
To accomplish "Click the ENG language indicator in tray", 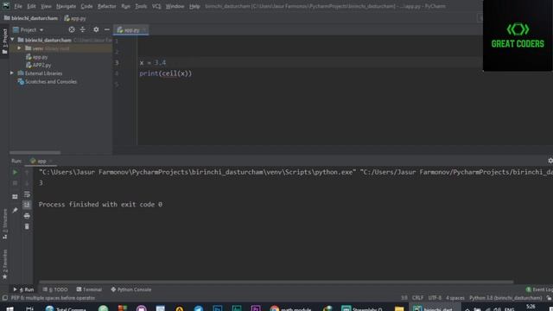I will tap(509, 308).
